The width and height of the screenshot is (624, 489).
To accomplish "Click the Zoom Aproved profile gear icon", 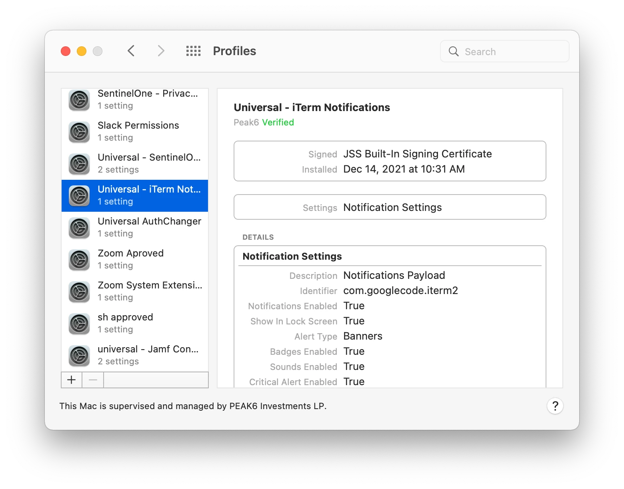I will (x=79, y=260).
